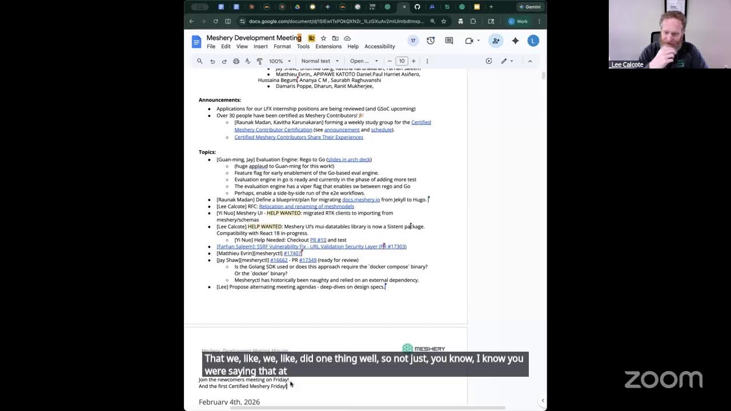The width and height of the screenshot is (731, 411).
Task: Open 'Certified Meshery Contributors Share Their Experiences' link
Action: 299,137
